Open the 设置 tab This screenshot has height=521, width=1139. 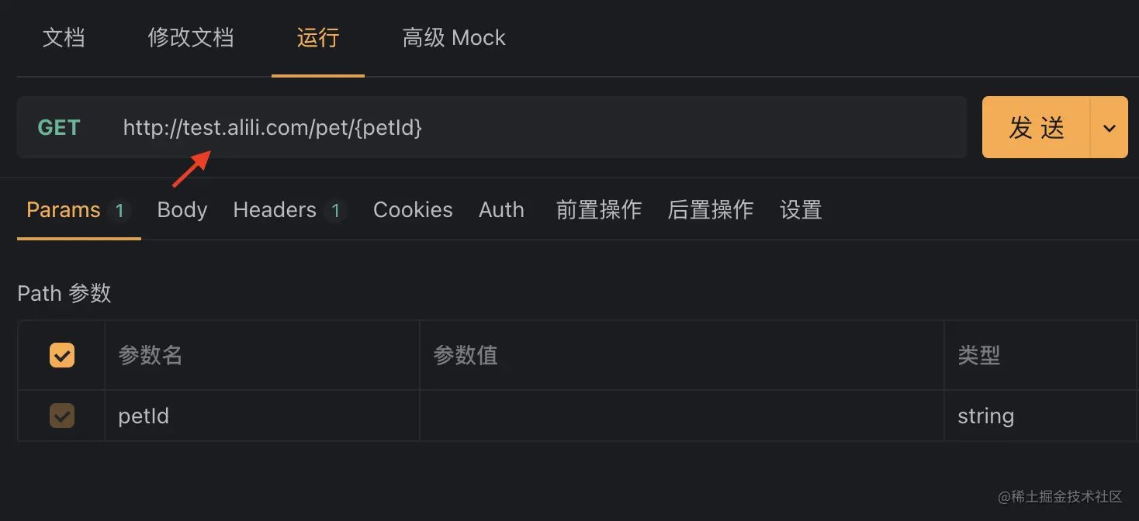click(800, 209)
